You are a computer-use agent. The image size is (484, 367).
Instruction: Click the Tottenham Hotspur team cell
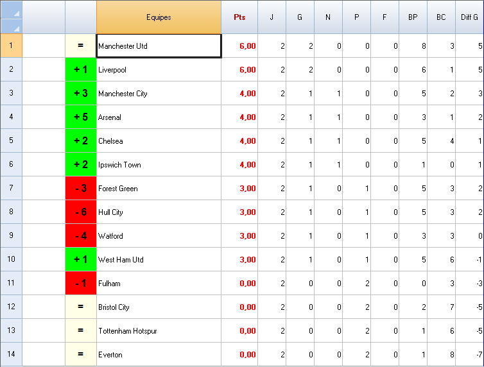(159, 331)
